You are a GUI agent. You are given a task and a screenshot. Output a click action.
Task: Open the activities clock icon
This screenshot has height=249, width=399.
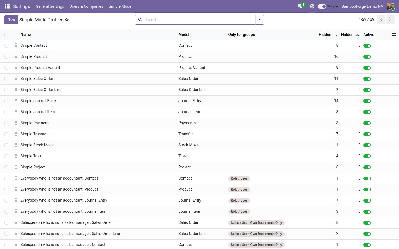(x=312, y=6)
